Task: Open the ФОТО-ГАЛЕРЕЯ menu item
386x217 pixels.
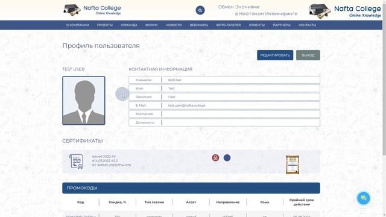Action: click(x=229, y=25)
